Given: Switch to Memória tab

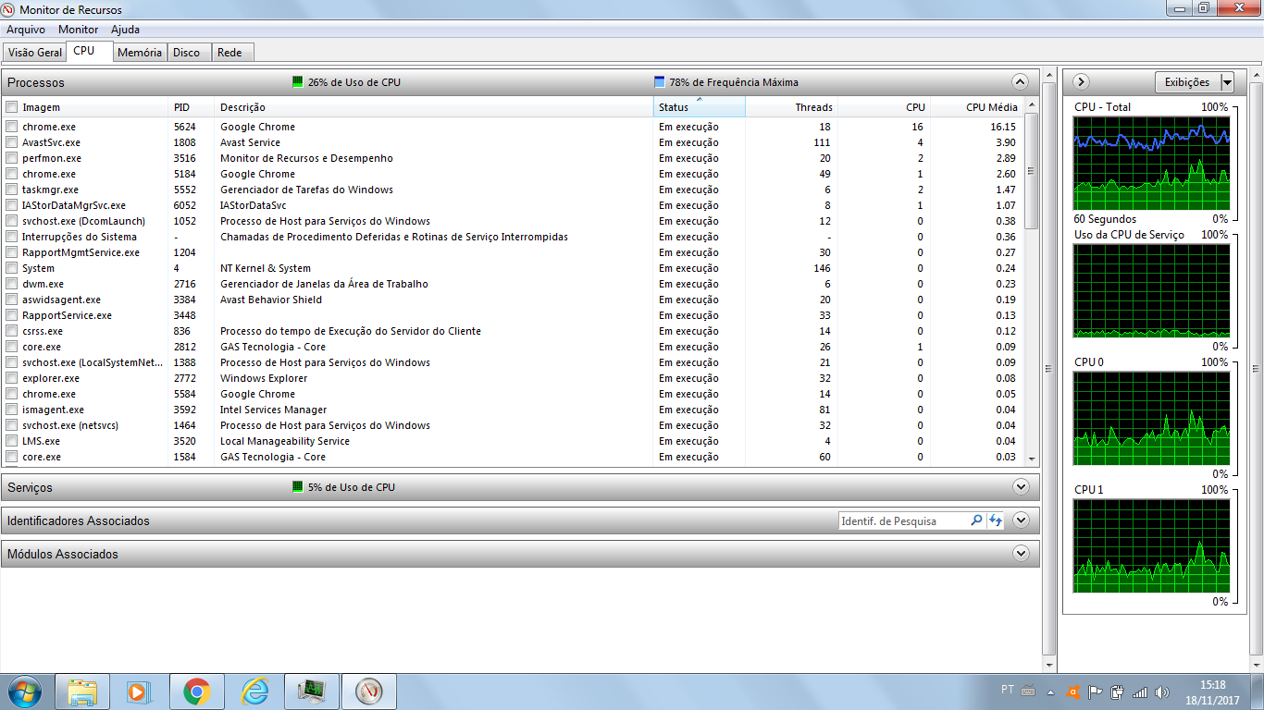Looking at the screenshot, I should point(140,53).
